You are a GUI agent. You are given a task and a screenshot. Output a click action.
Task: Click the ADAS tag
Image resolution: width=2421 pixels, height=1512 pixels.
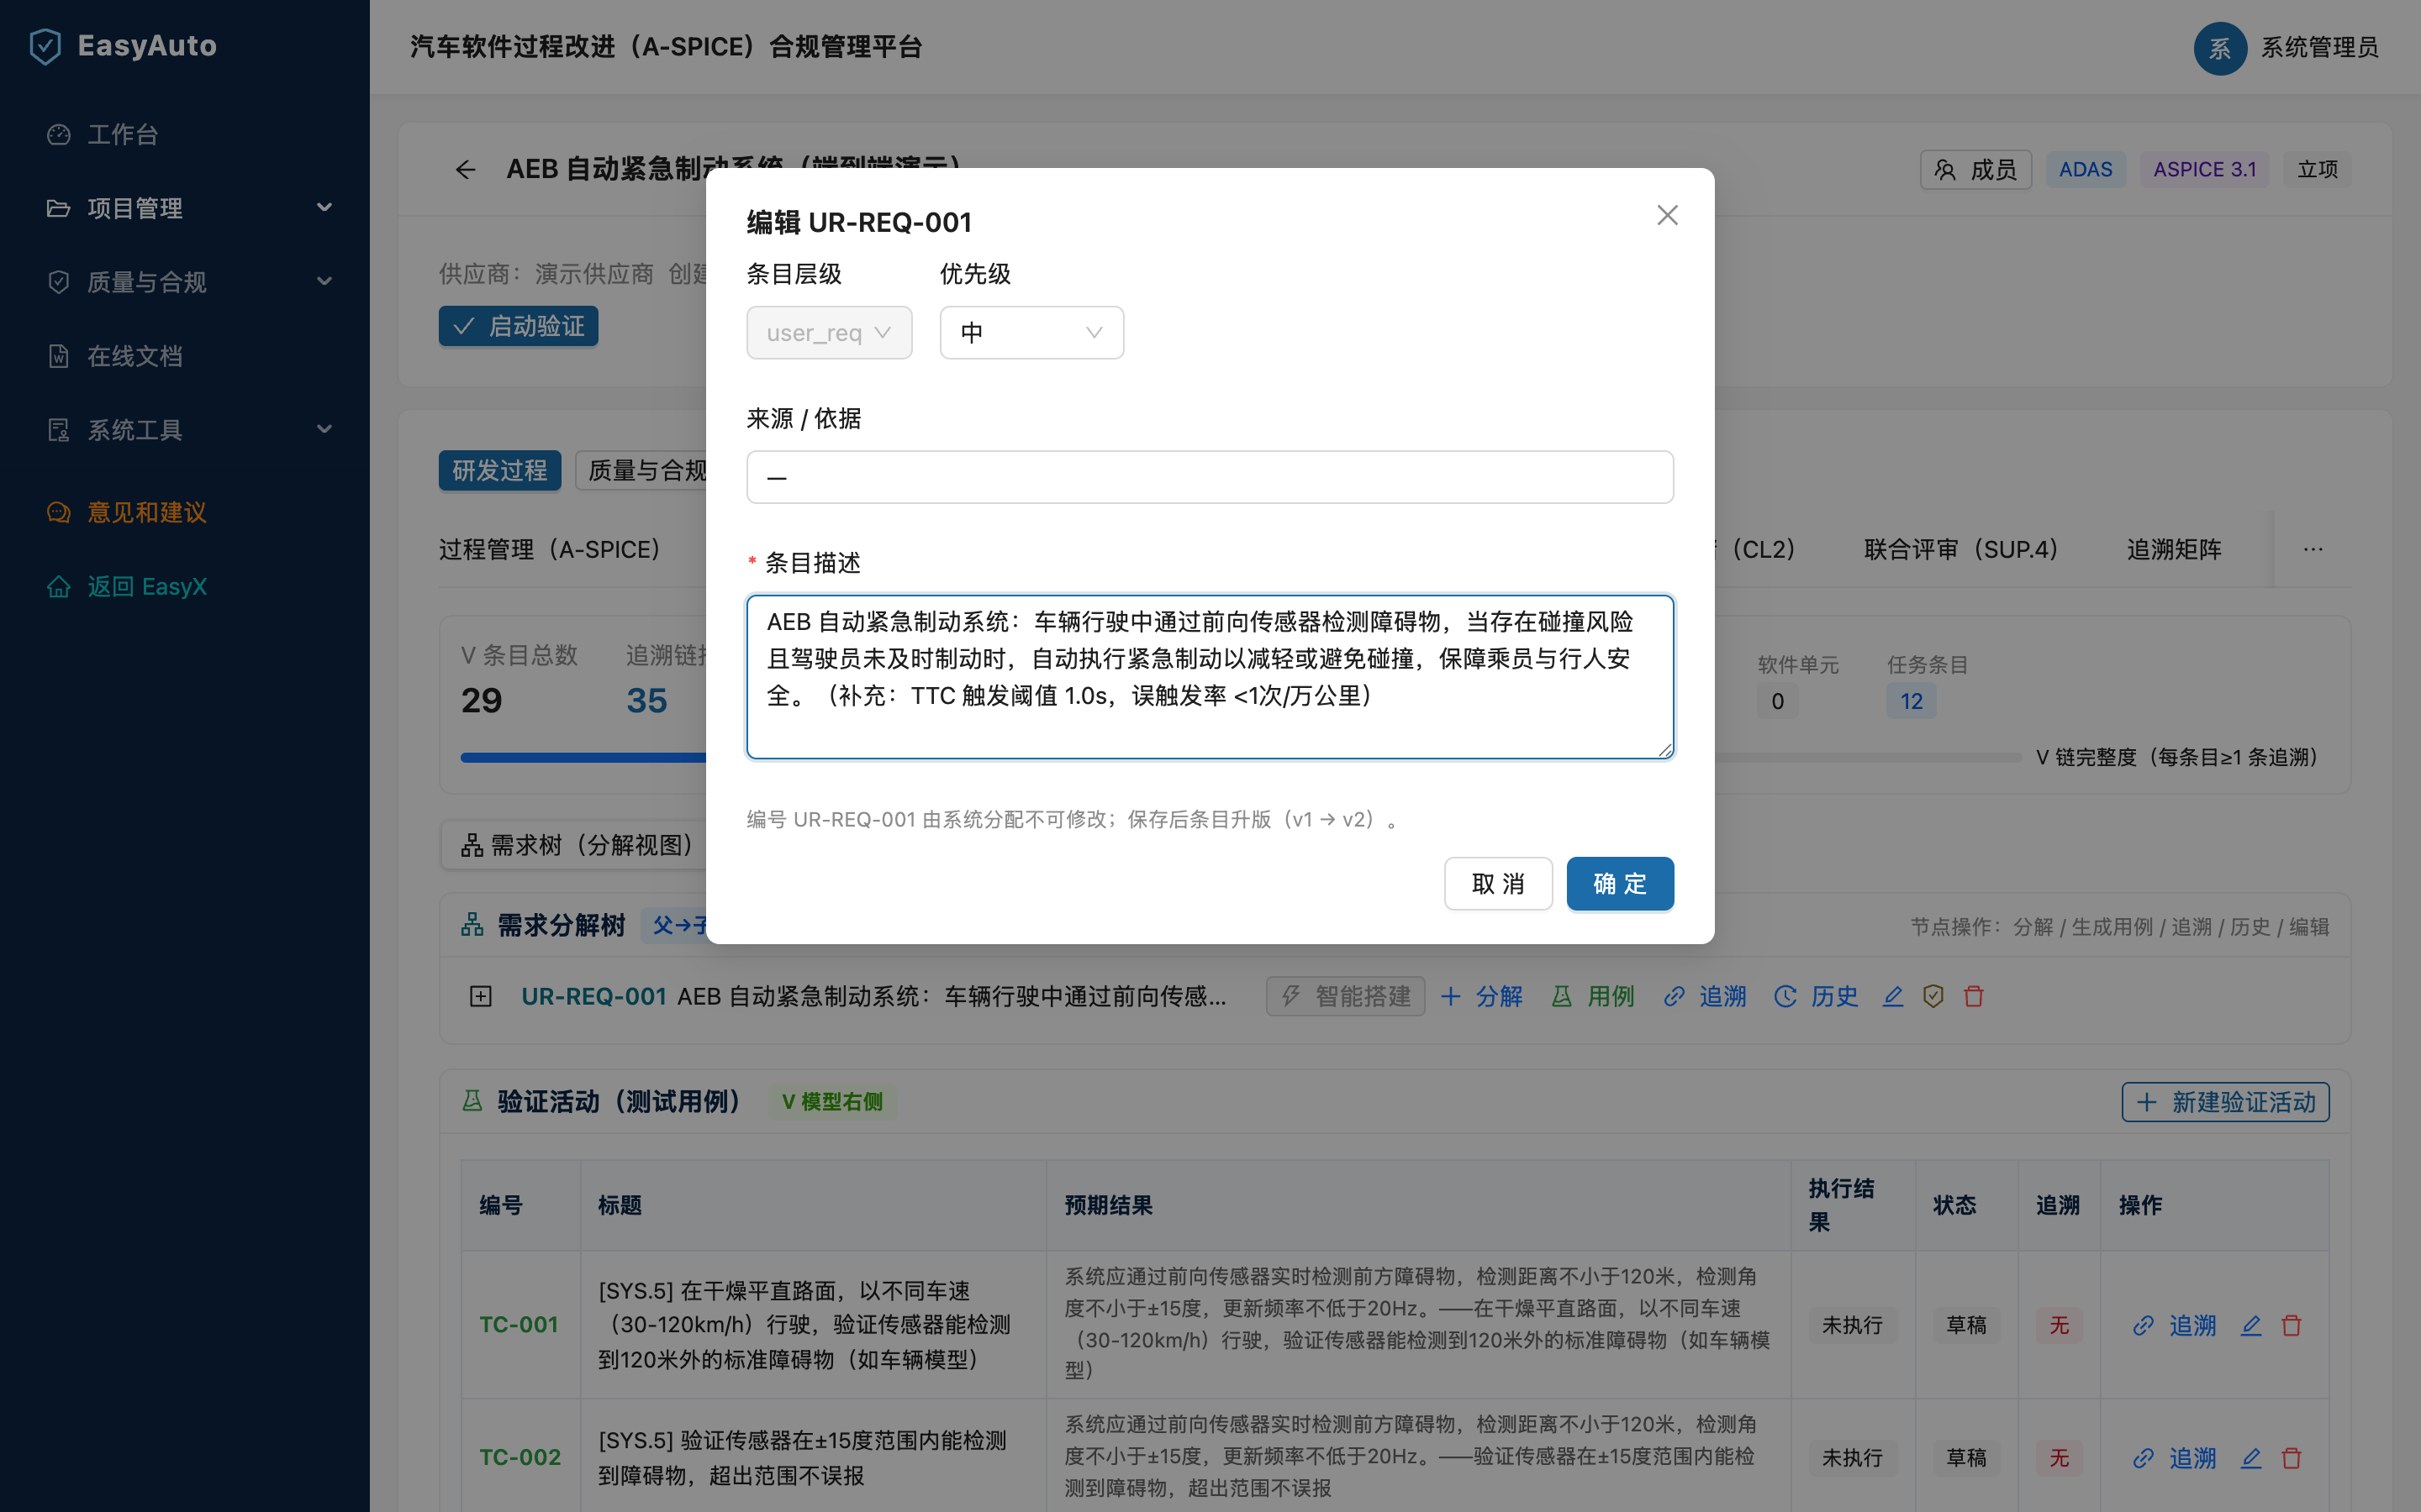point(2085,169)
